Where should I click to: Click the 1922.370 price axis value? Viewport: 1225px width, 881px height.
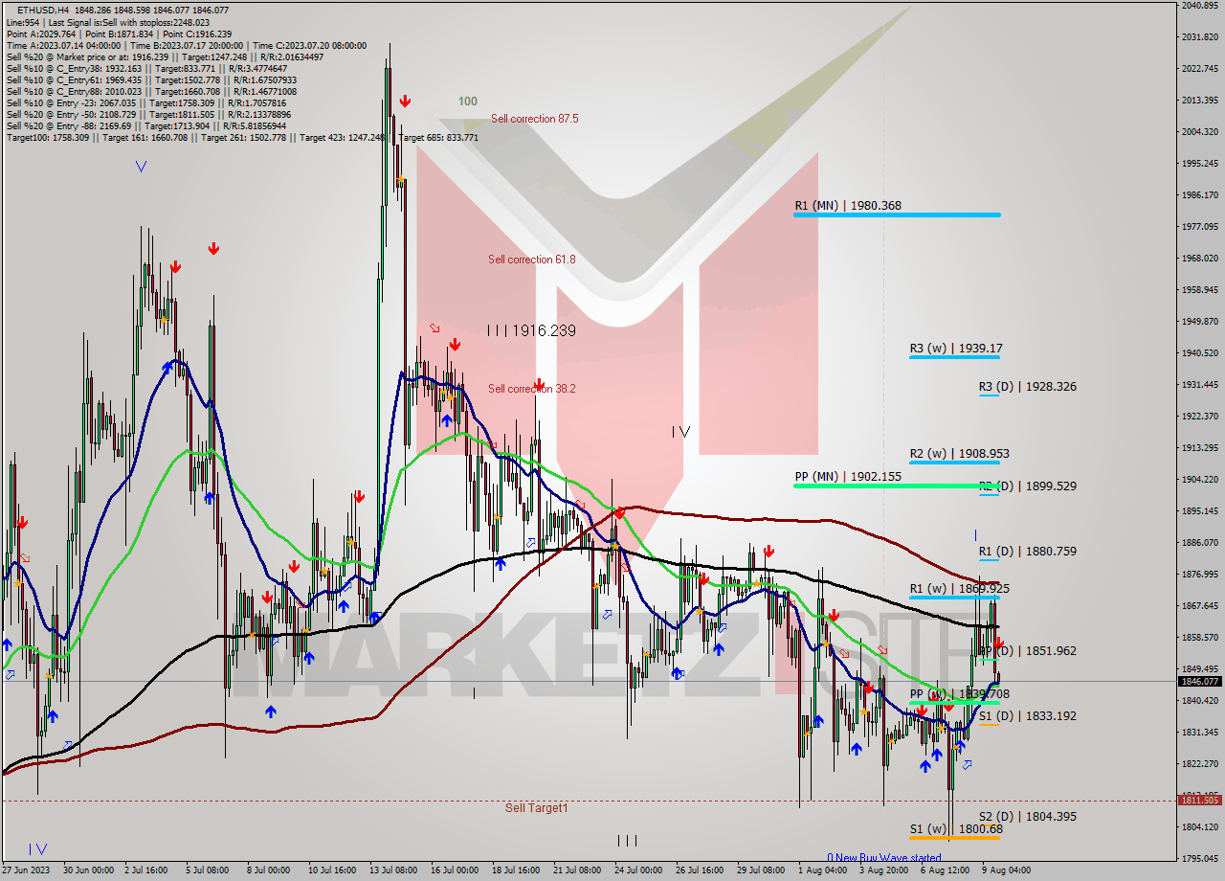1200,417
